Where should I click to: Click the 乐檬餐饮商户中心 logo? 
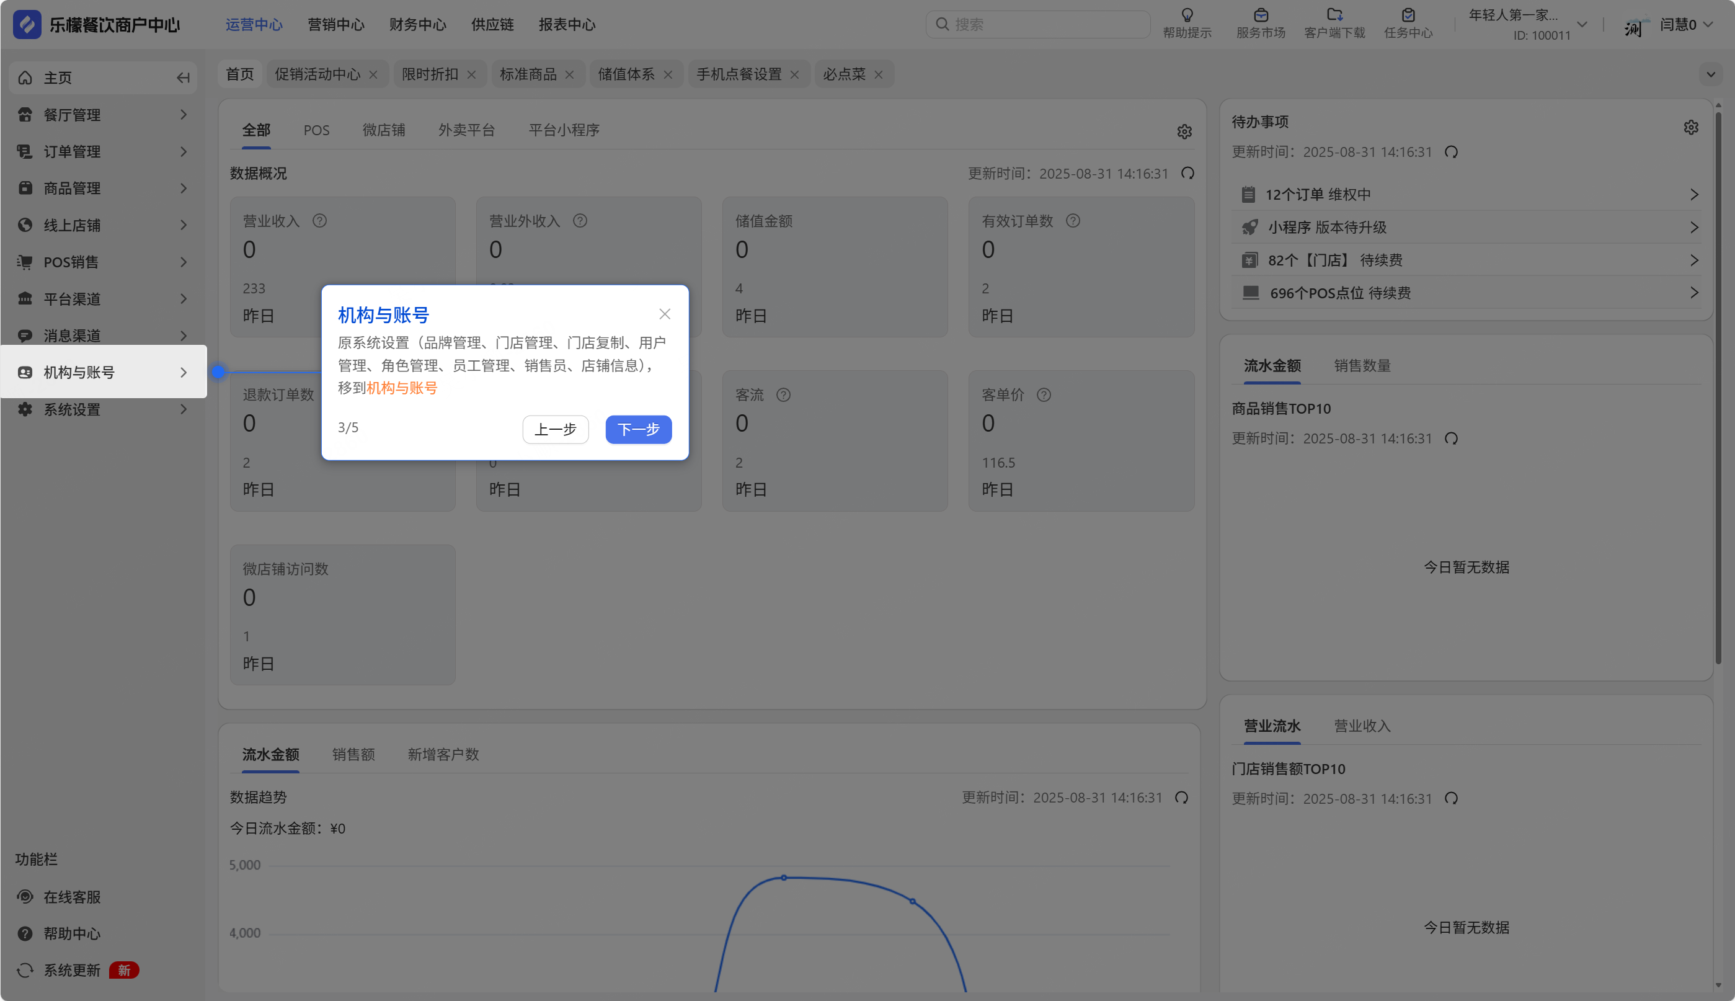coord(96,25)
